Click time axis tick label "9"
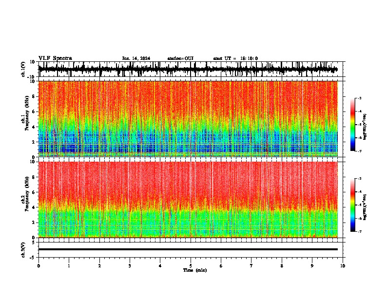 coord(312,266)
